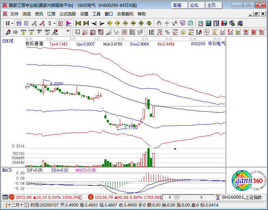Viewport: 268px width, 210px height.
Task: Click the red 赢 angle lines icon
Action: point(254,32)
